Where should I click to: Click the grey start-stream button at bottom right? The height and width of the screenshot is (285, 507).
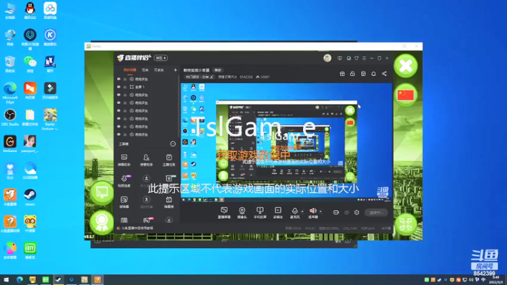tap(376, 213)
